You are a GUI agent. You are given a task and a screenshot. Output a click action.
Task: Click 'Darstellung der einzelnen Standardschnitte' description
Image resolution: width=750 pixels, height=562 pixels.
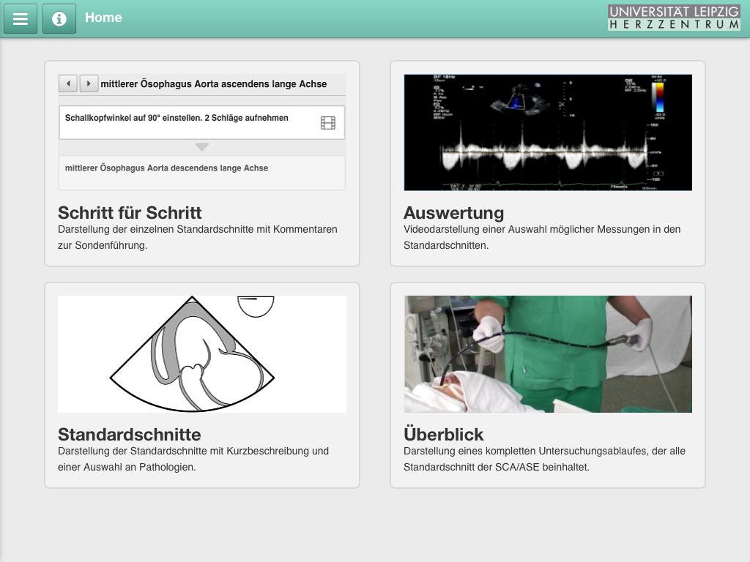[x=198, y=238]
